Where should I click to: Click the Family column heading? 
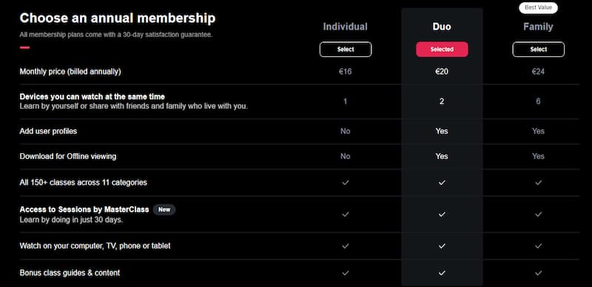[x=538, y=27]
